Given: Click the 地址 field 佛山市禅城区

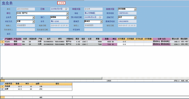Looking at the screenshot, I should [x=93, y=13].
